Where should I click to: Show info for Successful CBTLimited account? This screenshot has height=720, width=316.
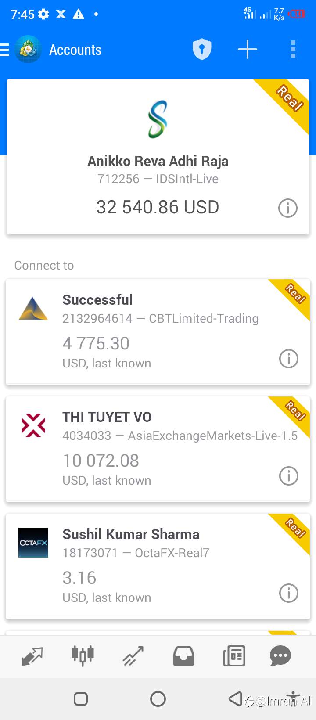pos(289,359)
